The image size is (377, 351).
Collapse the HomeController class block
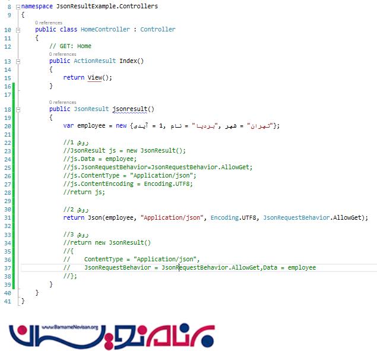[x=18, y=30]
